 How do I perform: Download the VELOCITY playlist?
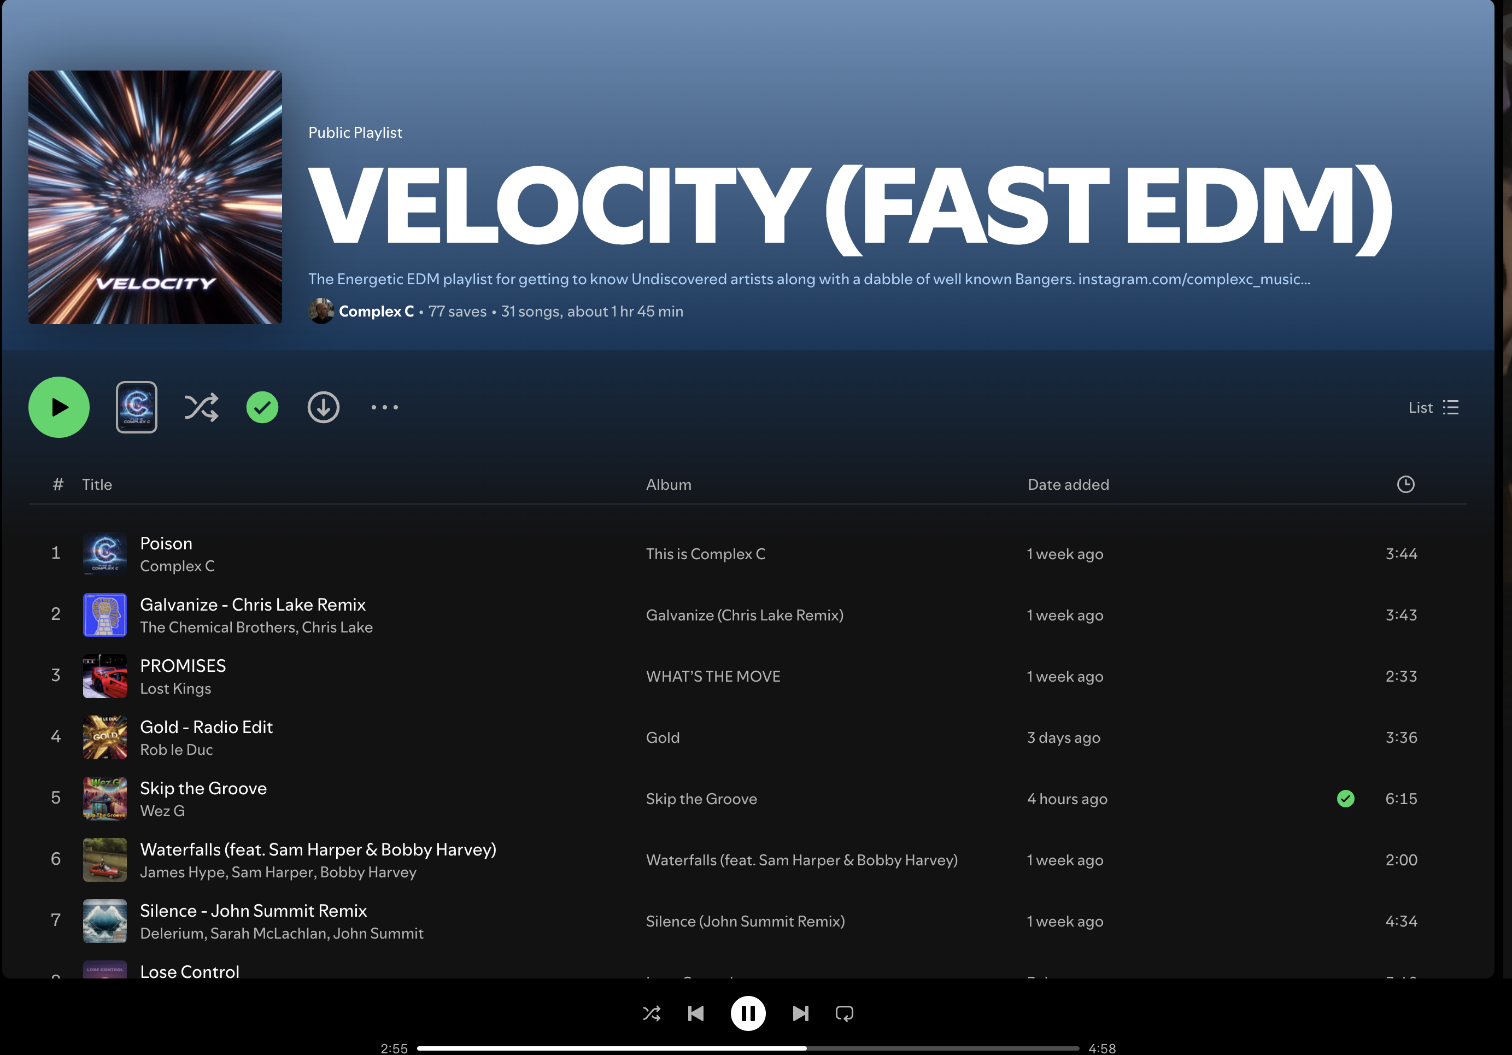point(324,408)
